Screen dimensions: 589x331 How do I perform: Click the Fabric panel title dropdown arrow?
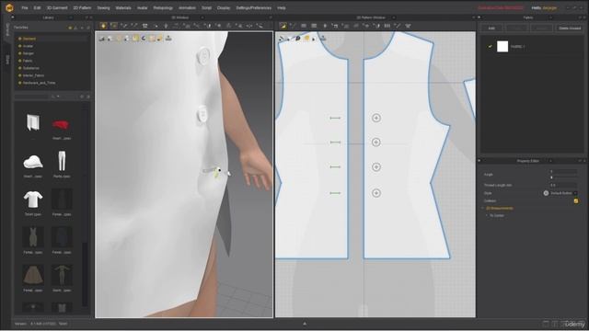tap(550, 17)
